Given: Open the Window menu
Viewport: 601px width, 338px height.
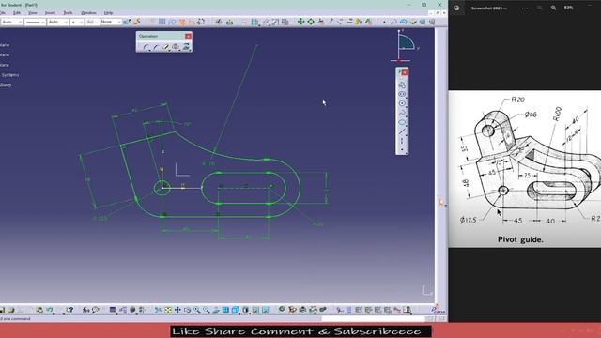Looking at the screenshot, I should [88, 12].
